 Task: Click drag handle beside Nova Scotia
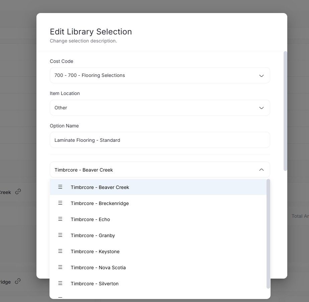point(60,267)
